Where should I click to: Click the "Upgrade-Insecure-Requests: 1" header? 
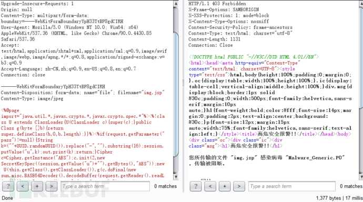(x=37, y=4)
